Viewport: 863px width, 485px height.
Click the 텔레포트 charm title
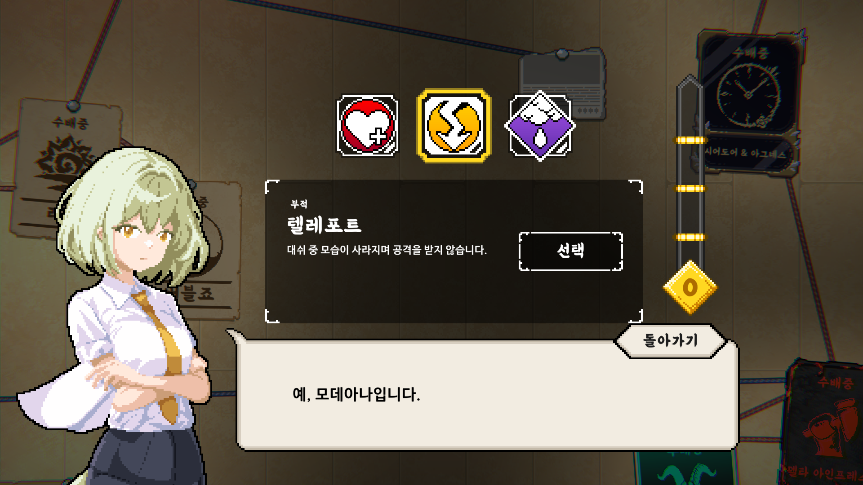324,225
